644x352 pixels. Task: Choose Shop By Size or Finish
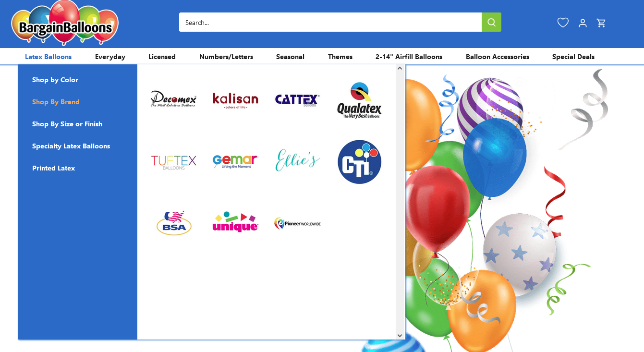click(x=67, y=124)
